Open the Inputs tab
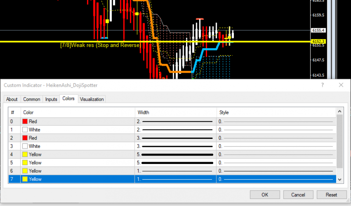 (51, 99)
